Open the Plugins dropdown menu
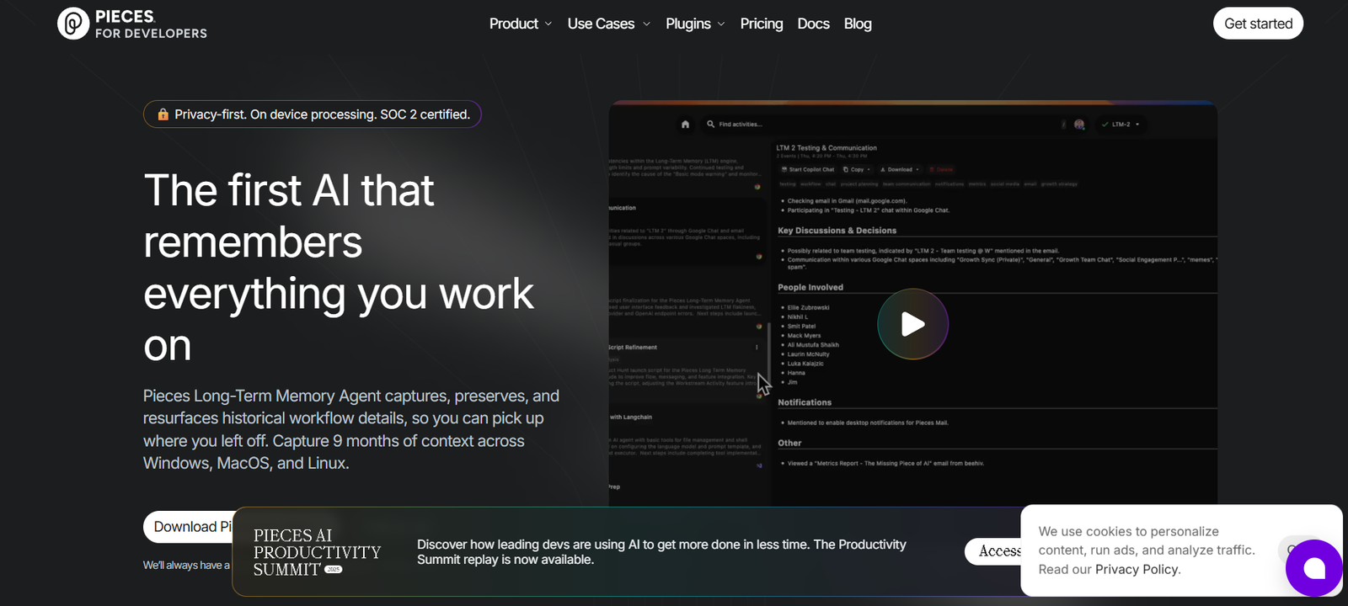 (694, 24)
